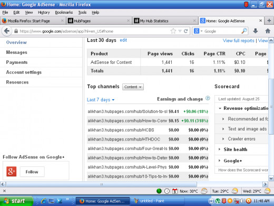274x206 pixels.
Task: Open Overview in the sidebar
Action: pos(16,42)
